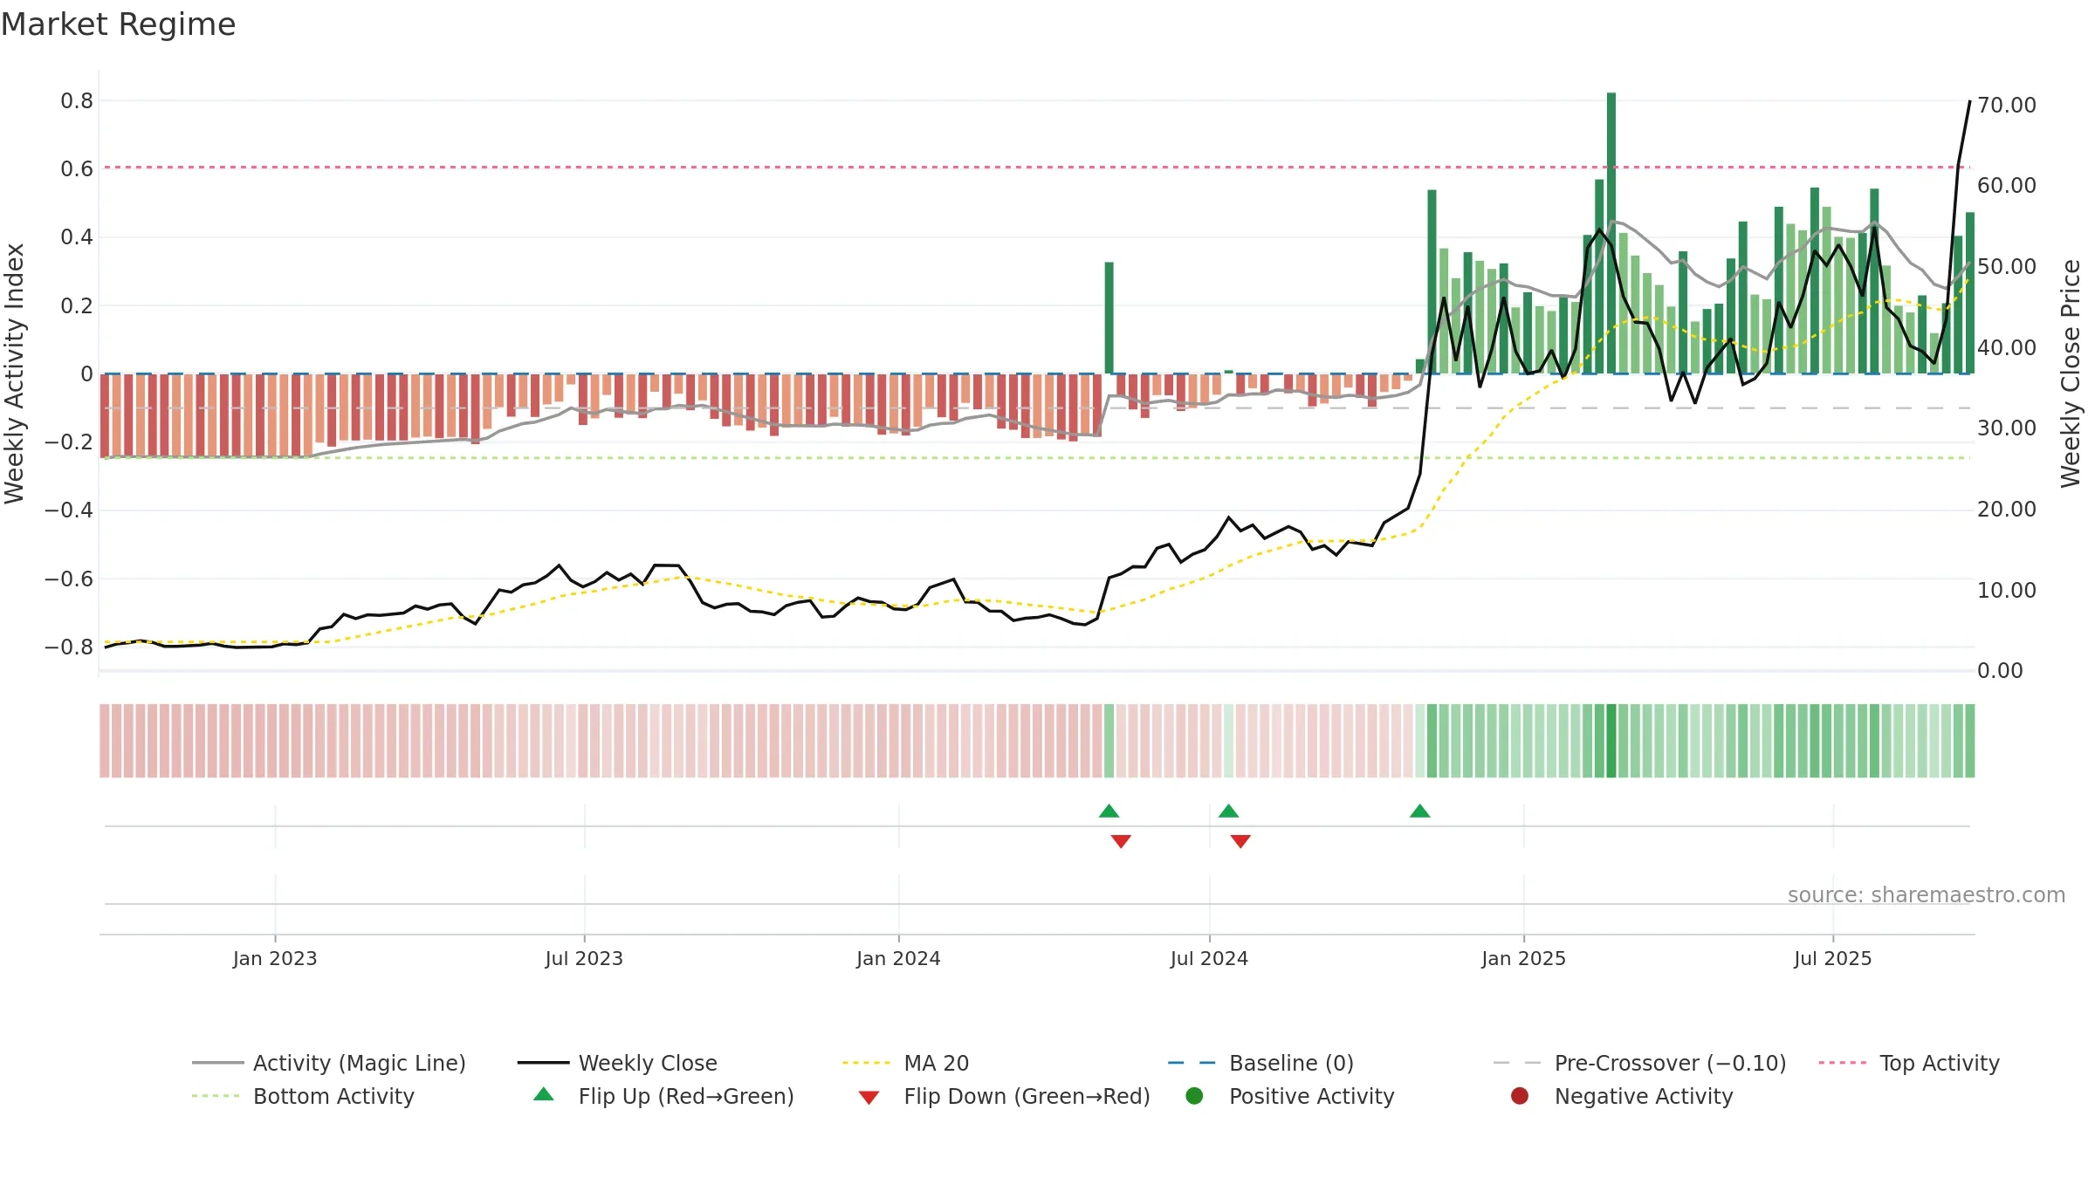Click the Weekly Close Price axis title
Viewport: 2095px width, 1178px height.
point(2071,373)
